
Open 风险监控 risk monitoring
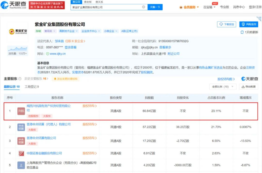click(x=249, y=24)
